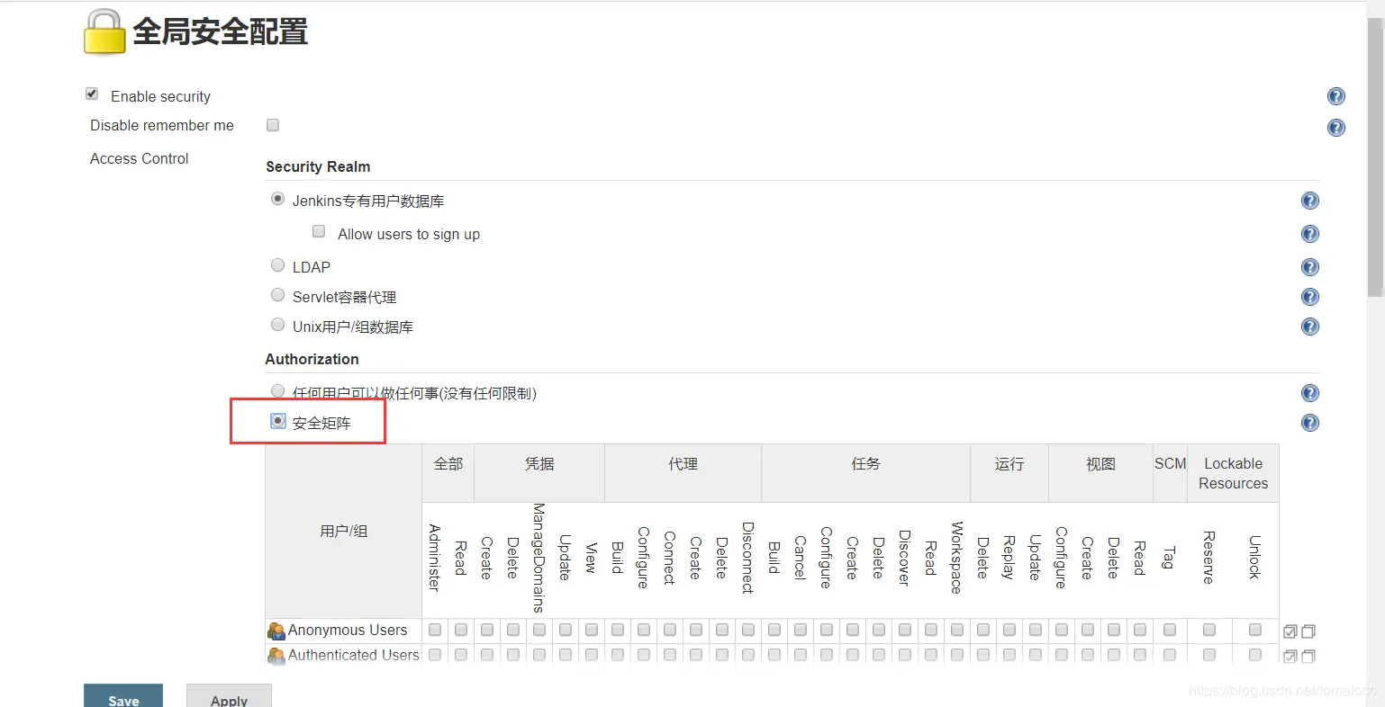Screen dimensions: 1385x707
Task: Click the Access Control label
Action: click(140, 158)
